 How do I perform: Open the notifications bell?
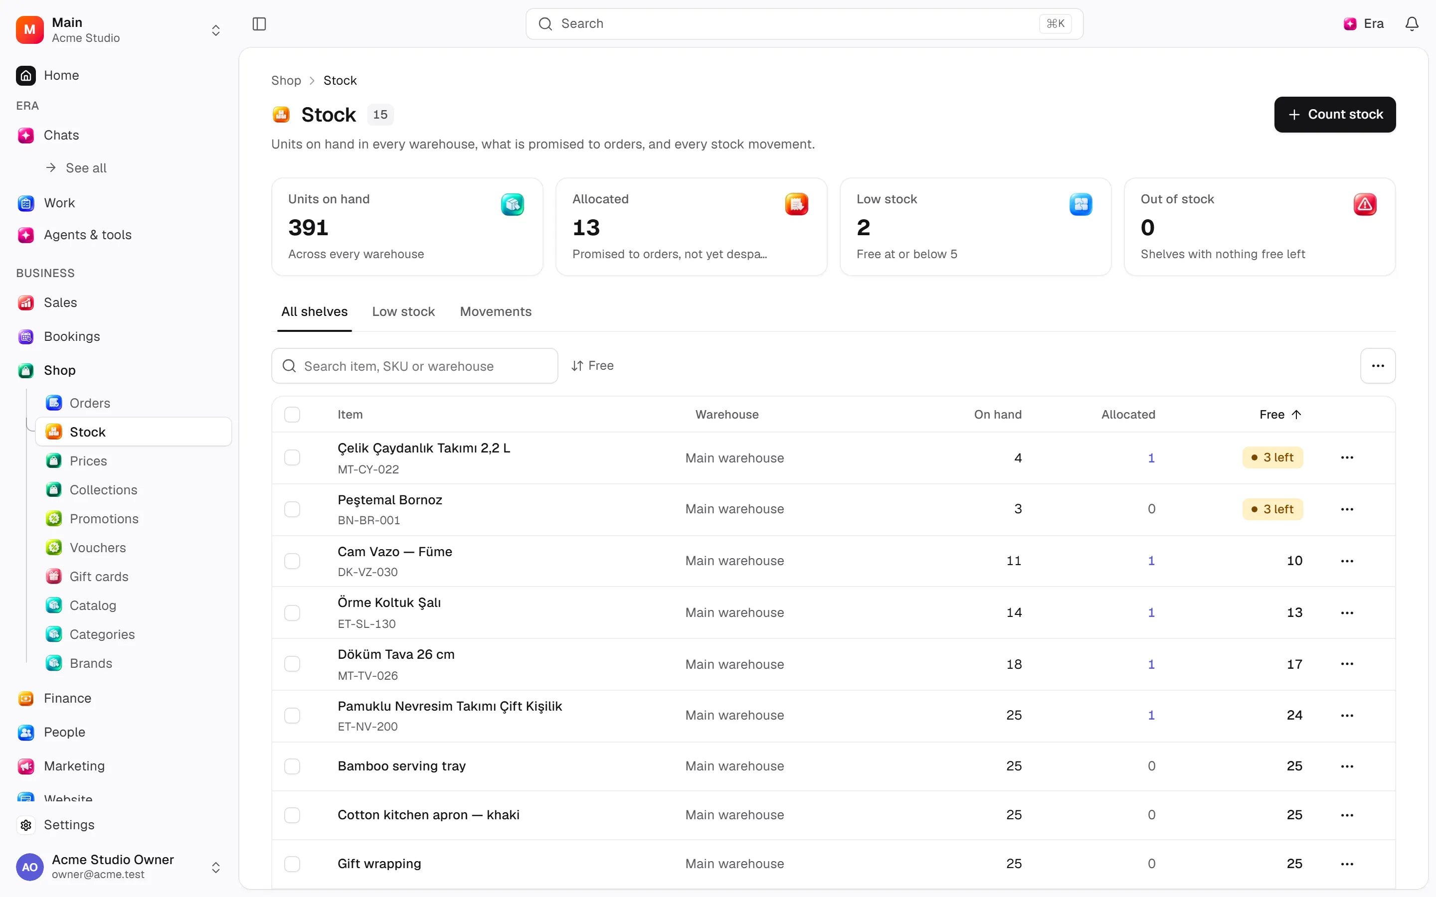tap(1412, 24)
